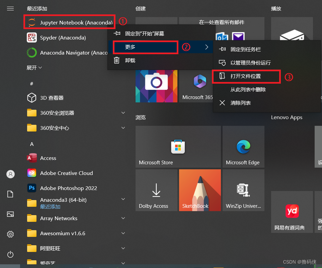The image size is (322, 268).
Task: Click the 最近添加 section heading
Action: (x=37, y=9)
